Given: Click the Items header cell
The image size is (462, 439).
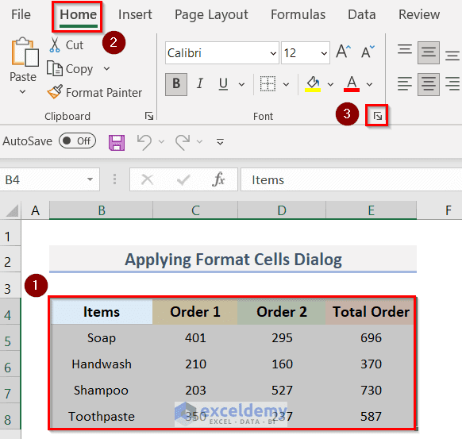Looking at the screenshot, I should coord(102,312).
